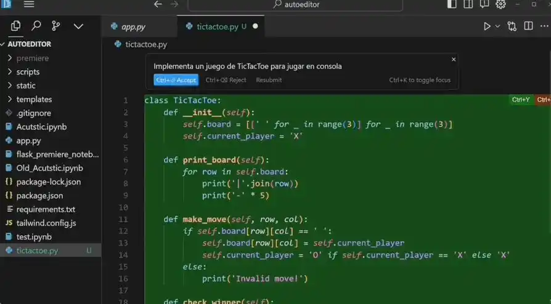
Task: Open the settings gear in title bar
Action: click(x=500, y=4)
